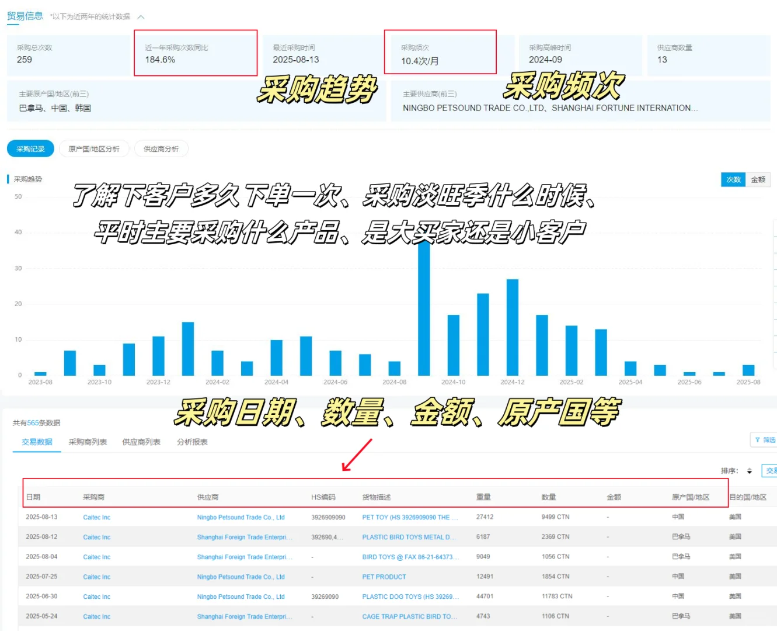Screen dimensions: 777x631
Task: Select the 交易数据 tab
Action: [x=36, y=442]
